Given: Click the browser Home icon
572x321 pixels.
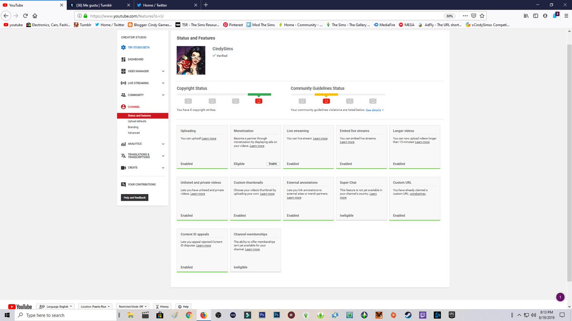Looking at the screenshot, I should (35, 15).
